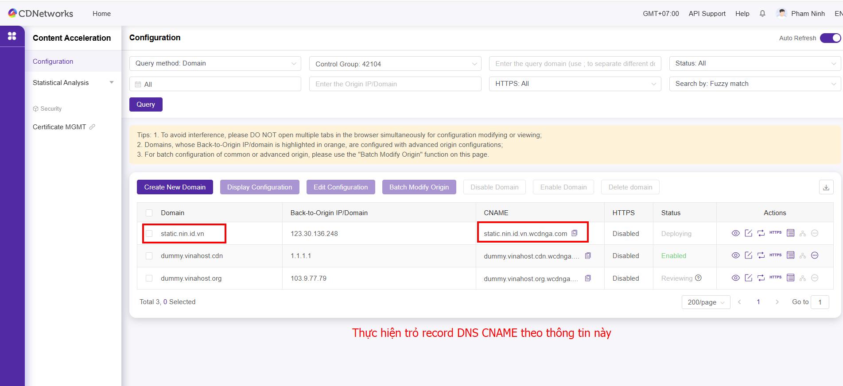Edit static.nin.id.vn using the pencil icon
843x386 pixels.
point(749,233)
